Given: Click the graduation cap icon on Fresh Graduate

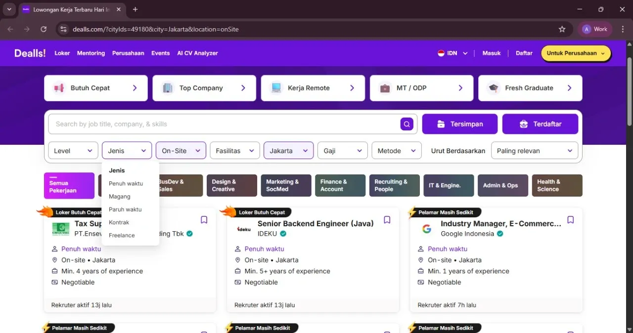Looking at the screenshot, I should click(x=494, y=88).
